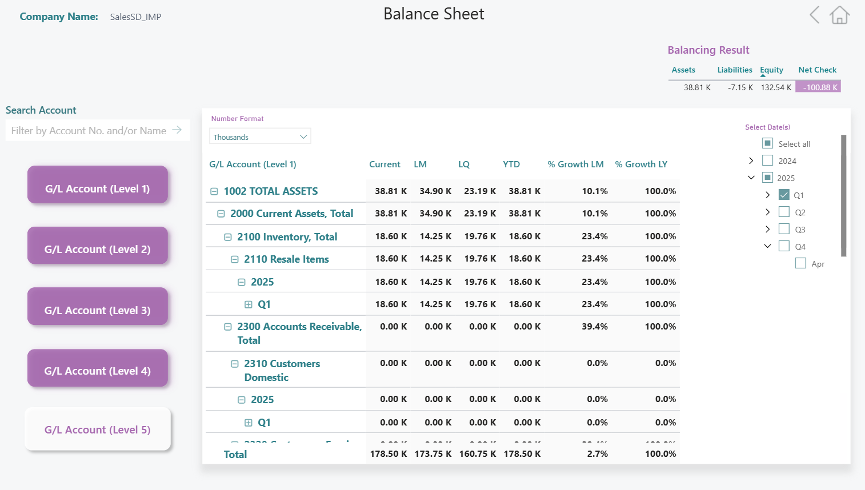Check the 2024 date checkbox

point(767,160)
